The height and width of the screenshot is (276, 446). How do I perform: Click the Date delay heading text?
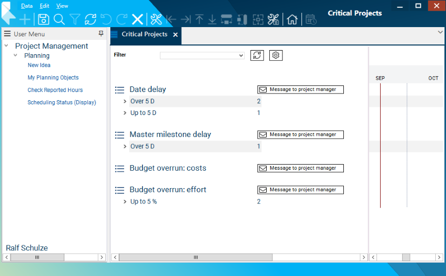pyautogui.click(x=148, y=89)
